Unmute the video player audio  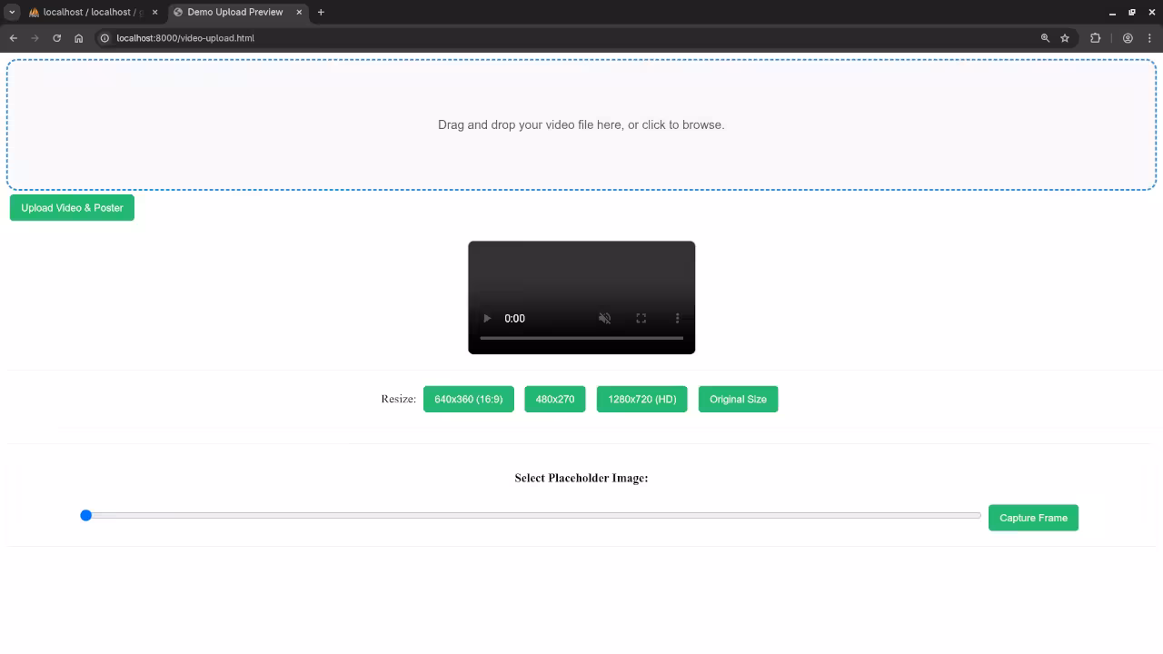[605, 318]
